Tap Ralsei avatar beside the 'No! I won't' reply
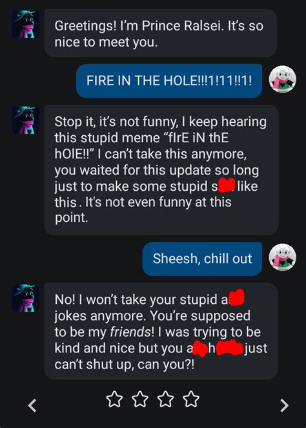Screen dimensions: 306x428 tap(25, 298)
